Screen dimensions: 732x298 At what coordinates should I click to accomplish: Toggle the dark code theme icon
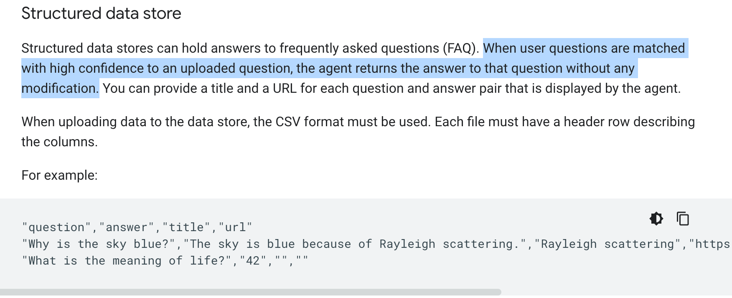point(656,219)
